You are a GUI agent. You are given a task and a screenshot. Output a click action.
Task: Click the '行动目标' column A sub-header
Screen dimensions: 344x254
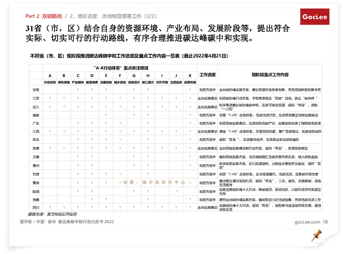click(x=50, y=82)
